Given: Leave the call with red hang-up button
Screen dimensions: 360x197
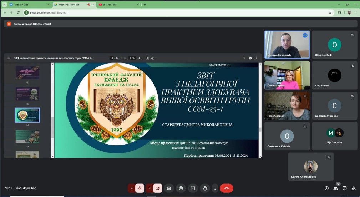Looking at the screenshot, I should pyautogui.click(x=226, y=188).
